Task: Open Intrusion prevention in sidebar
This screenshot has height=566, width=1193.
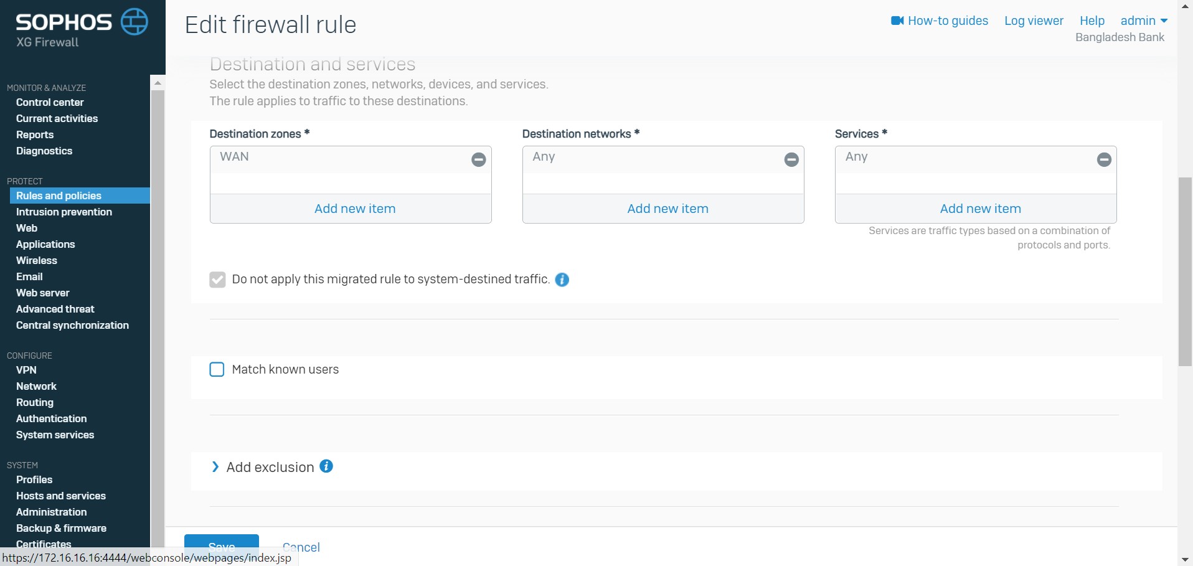Action: point(64,212)
